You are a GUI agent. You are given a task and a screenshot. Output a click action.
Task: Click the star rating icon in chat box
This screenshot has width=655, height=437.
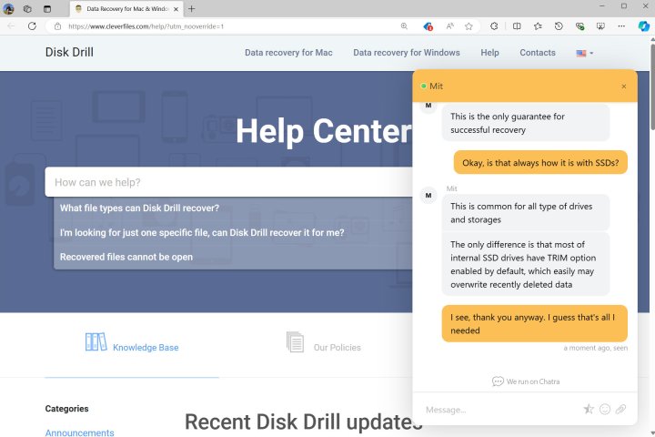point(589,410)
